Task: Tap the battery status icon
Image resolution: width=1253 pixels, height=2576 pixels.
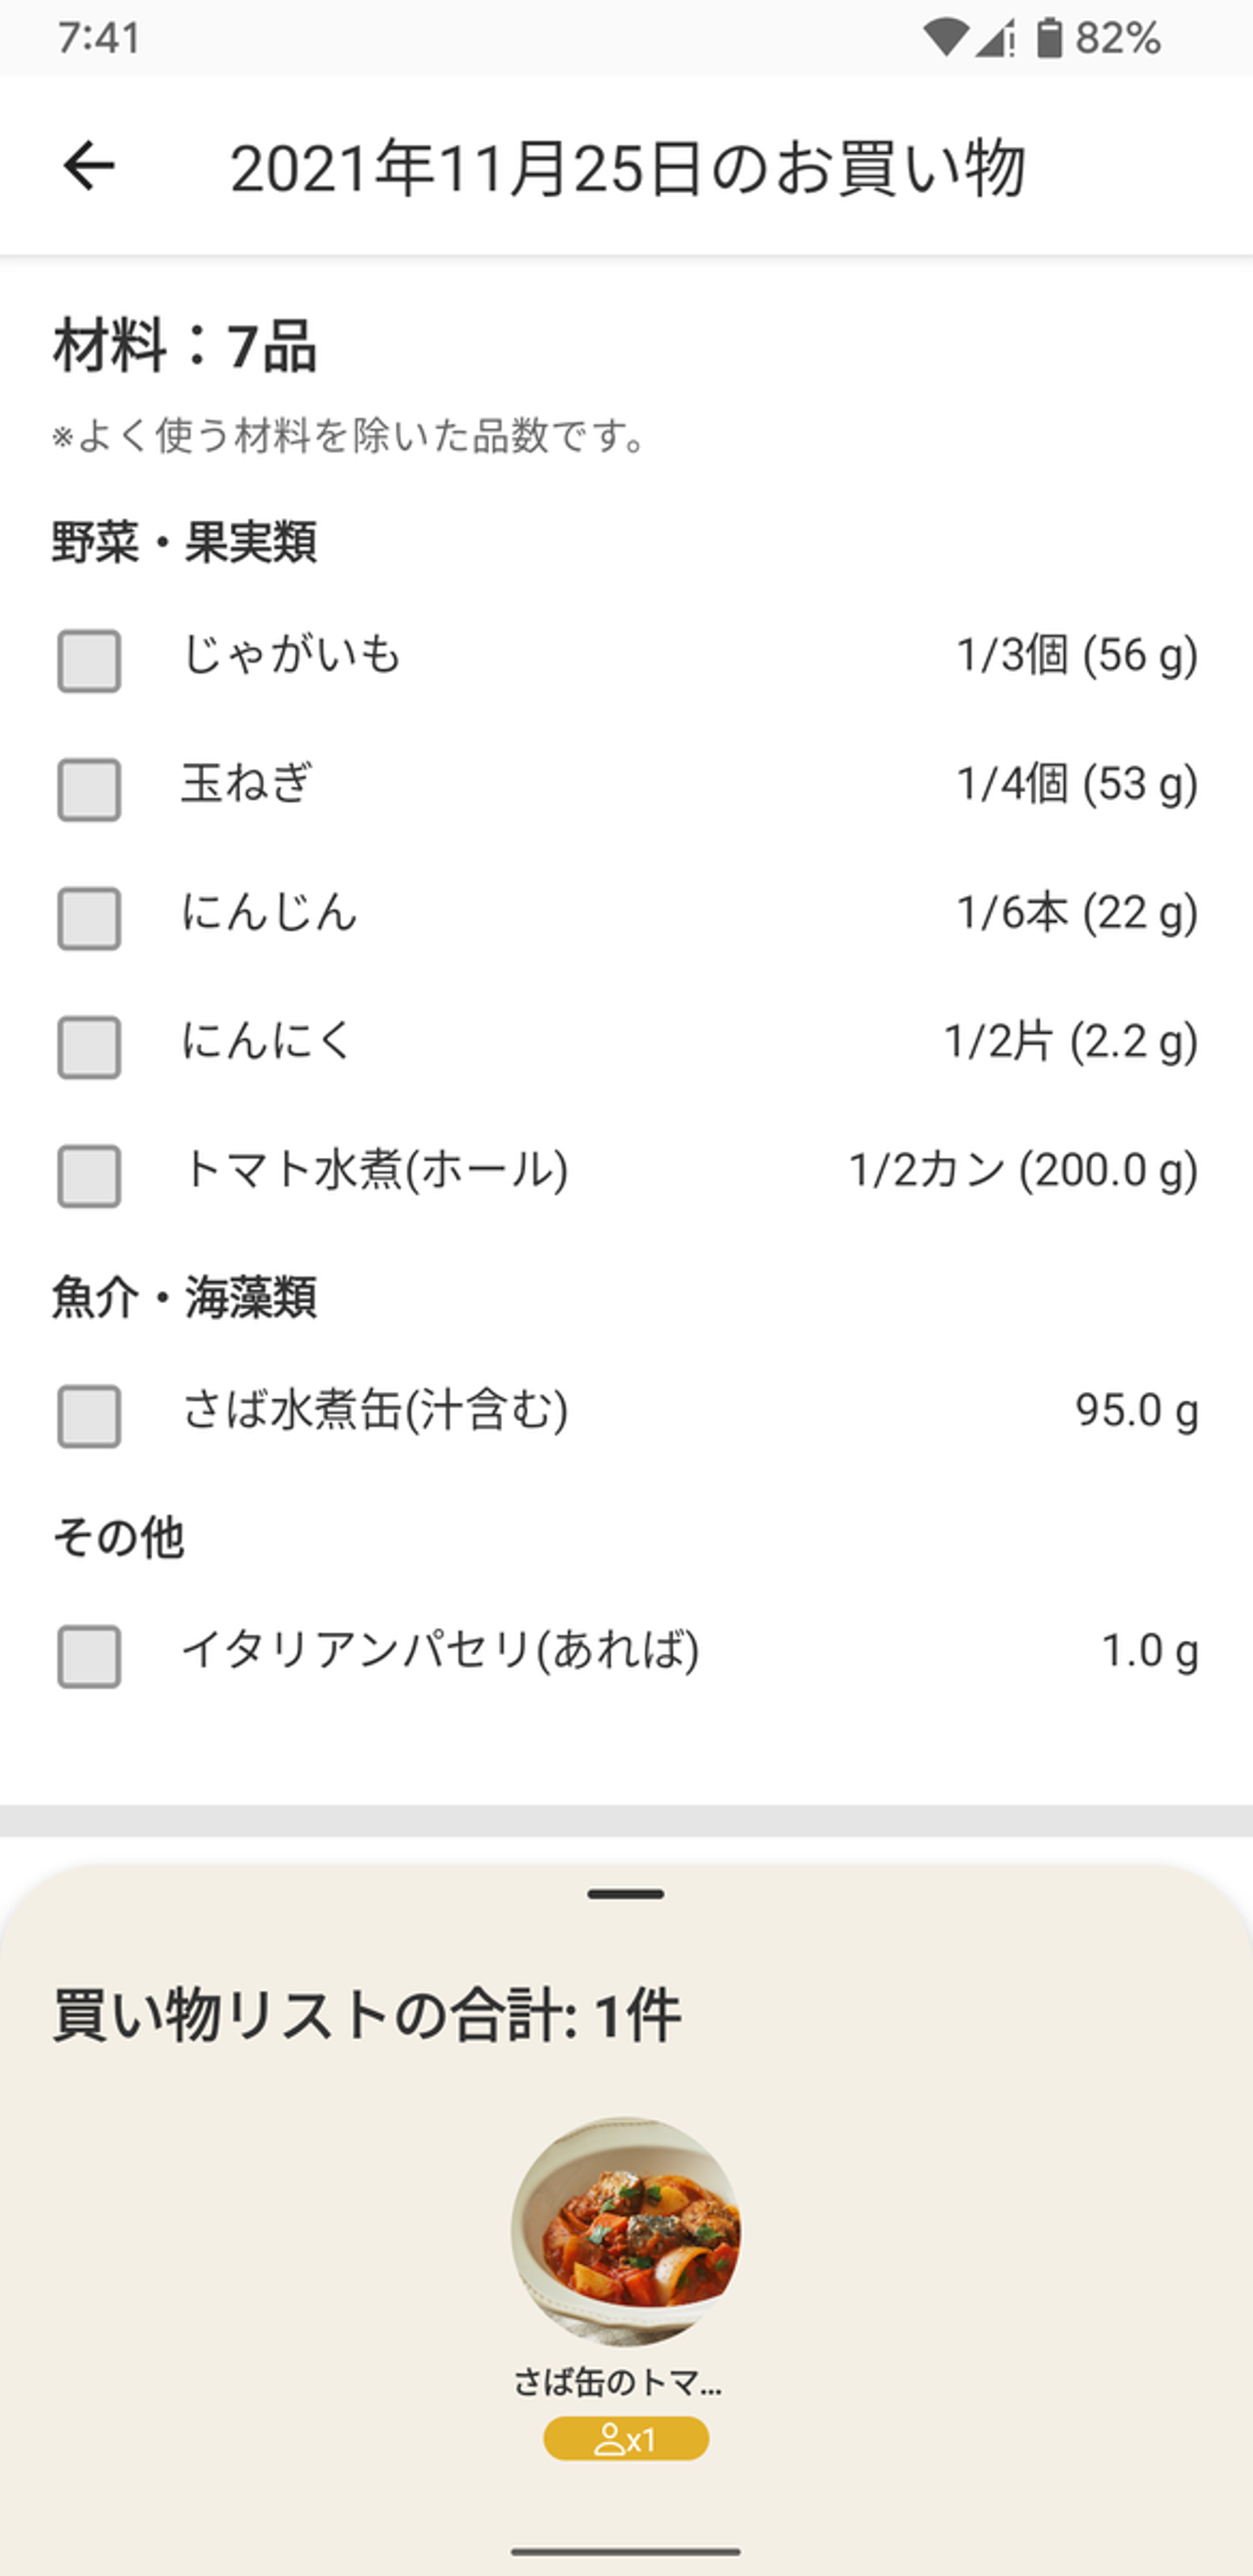Action: point(1049,39)
